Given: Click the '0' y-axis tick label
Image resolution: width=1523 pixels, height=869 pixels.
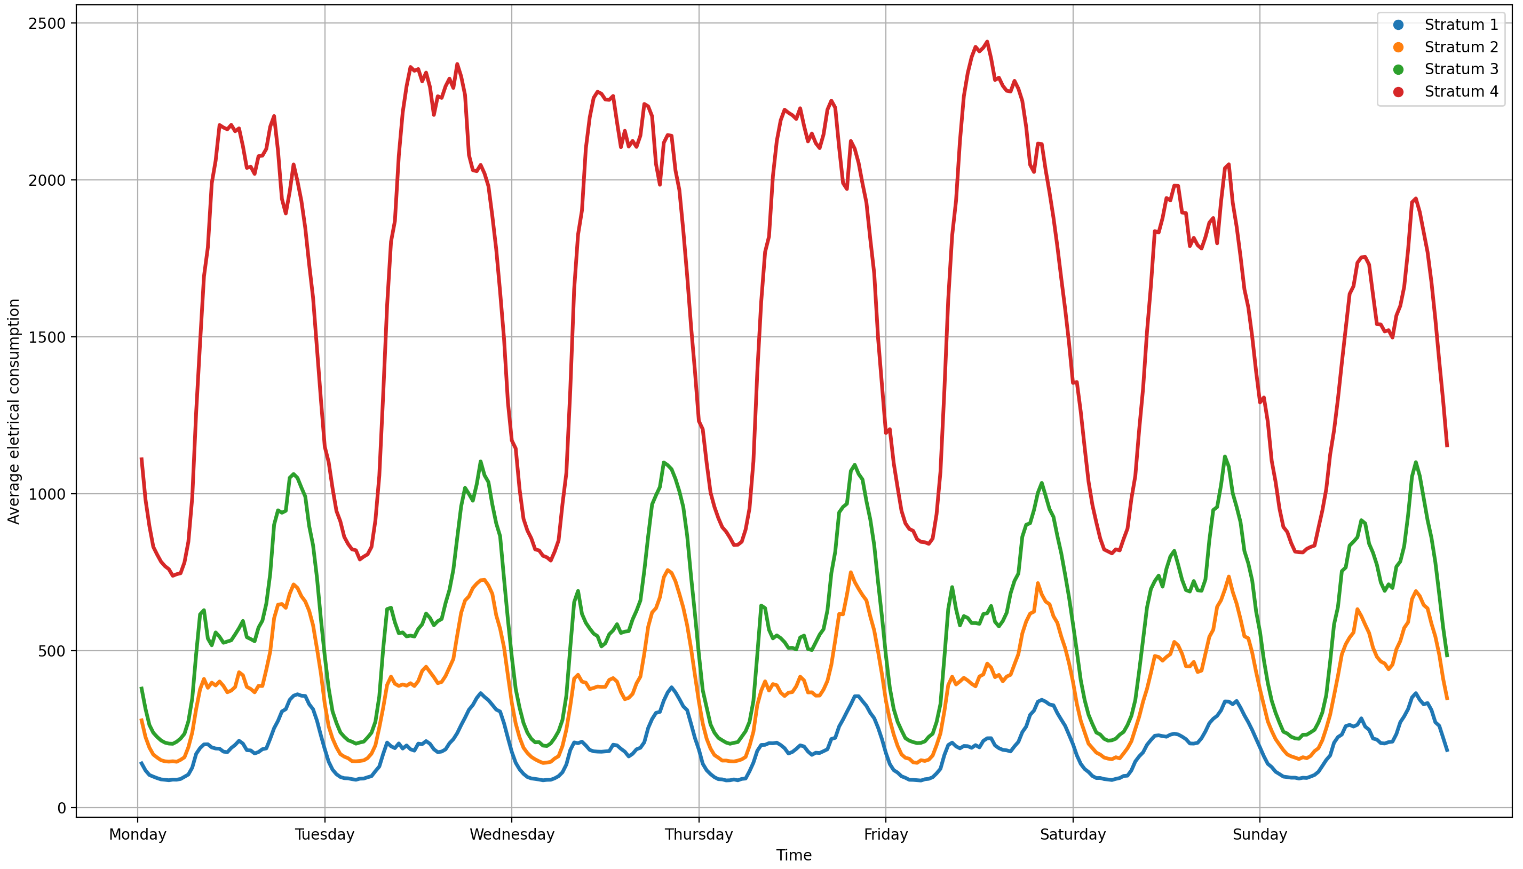Looking at the screenshot, I should [x=61, y=809].
